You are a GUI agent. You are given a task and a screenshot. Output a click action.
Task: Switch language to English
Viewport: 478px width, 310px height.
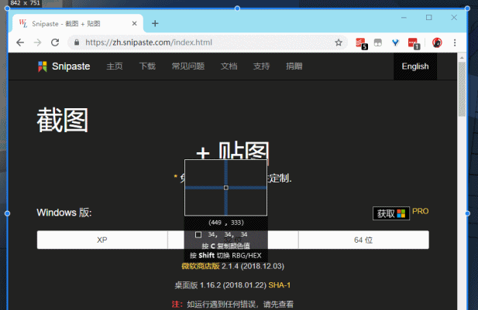click(x=415, y=66)
